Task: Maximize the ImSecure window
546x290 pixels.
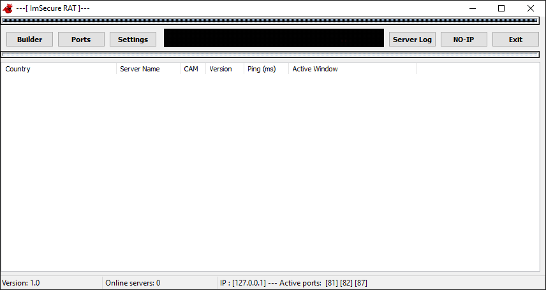Action: click(x=501, y=8)
